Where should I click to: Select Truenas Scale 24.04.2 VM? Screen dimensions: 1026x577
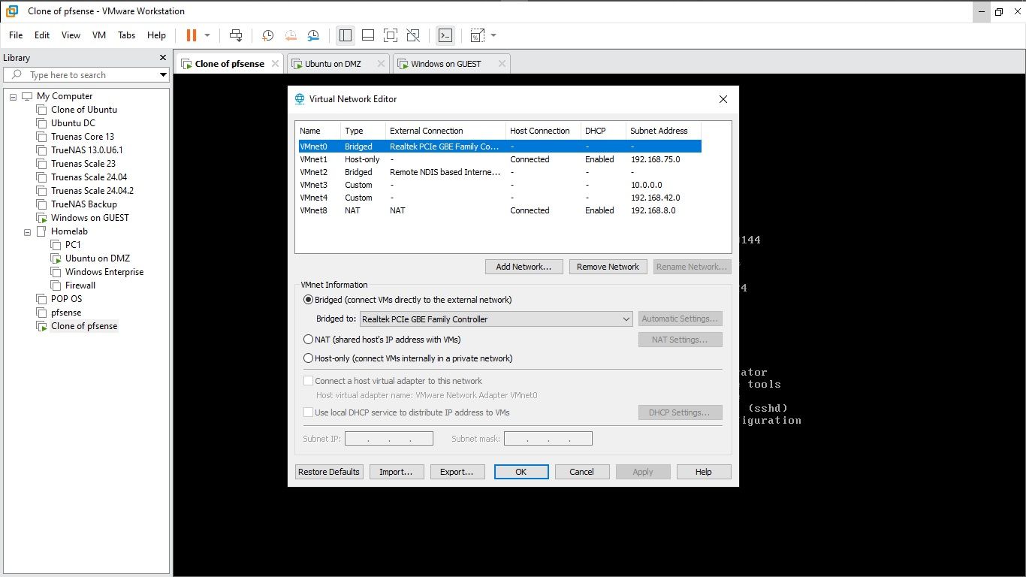coord(92,191)
